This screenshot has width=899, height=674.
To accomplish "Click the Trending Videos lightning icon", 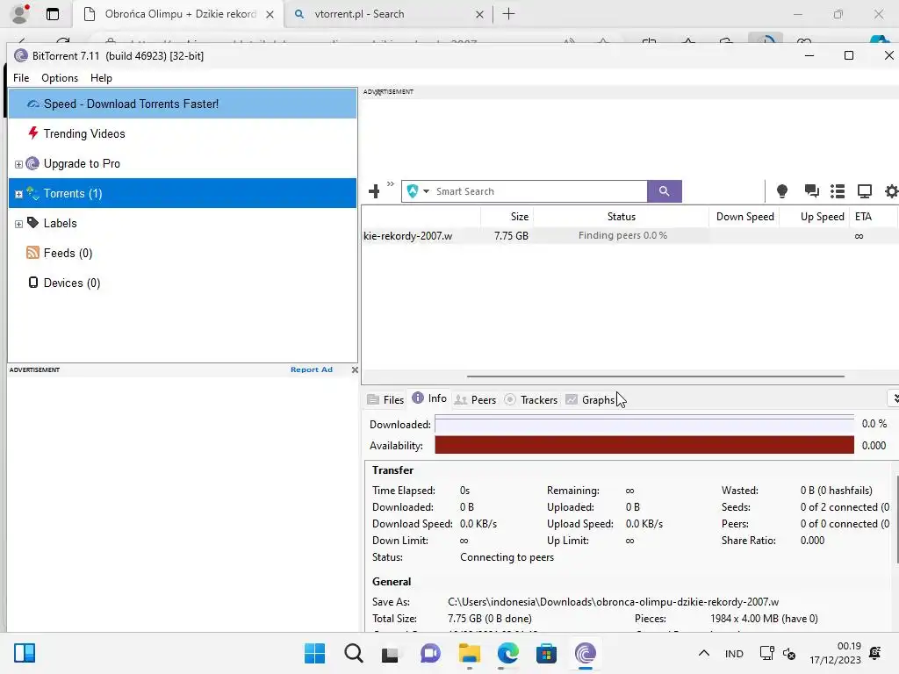I will tap(33, 133).
